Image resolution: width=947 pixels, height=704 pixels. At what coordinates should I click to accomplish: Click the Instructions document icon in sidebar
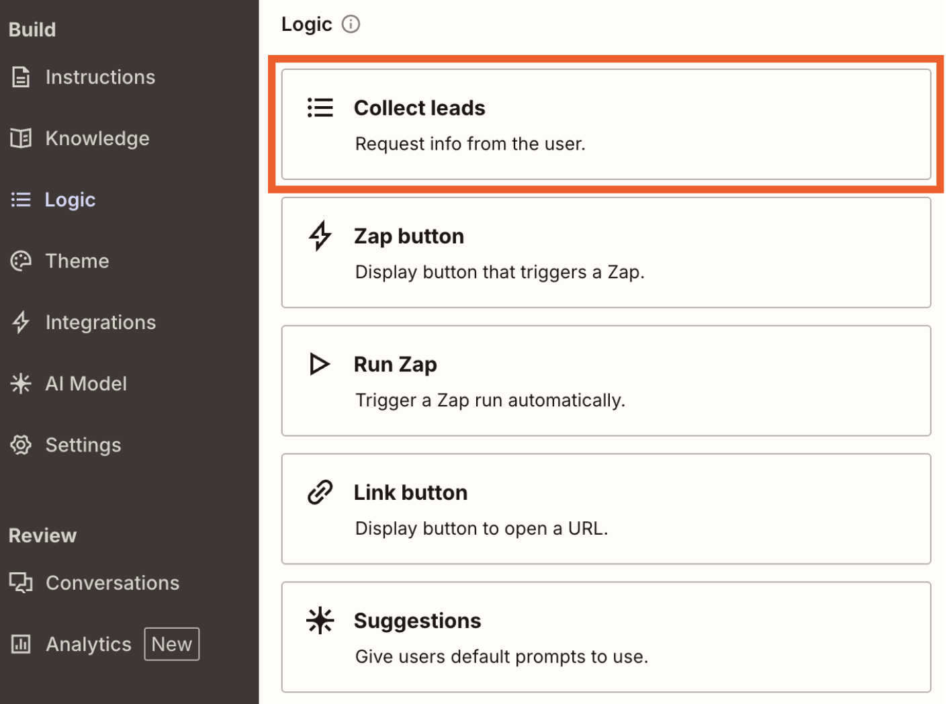21,77
